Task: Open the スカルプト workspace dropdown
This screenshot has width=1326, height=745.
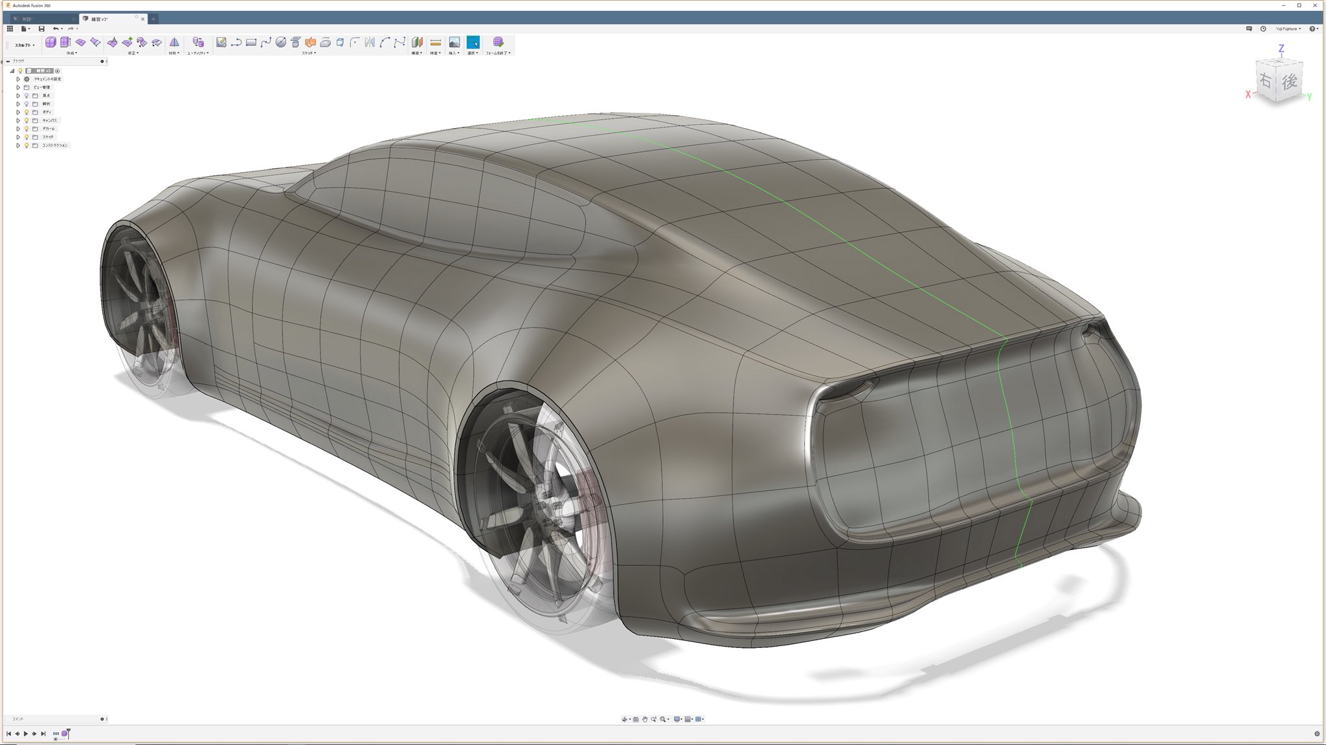Action: (x=25, y=45)
